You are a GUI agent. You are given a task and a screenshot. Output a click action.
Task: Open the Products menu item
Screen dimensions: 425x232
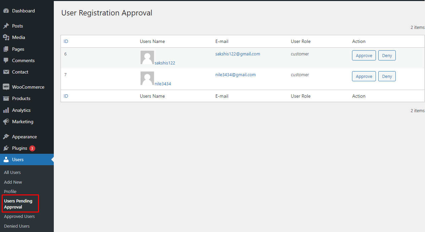pyautogui.click(x=21, y=98)
